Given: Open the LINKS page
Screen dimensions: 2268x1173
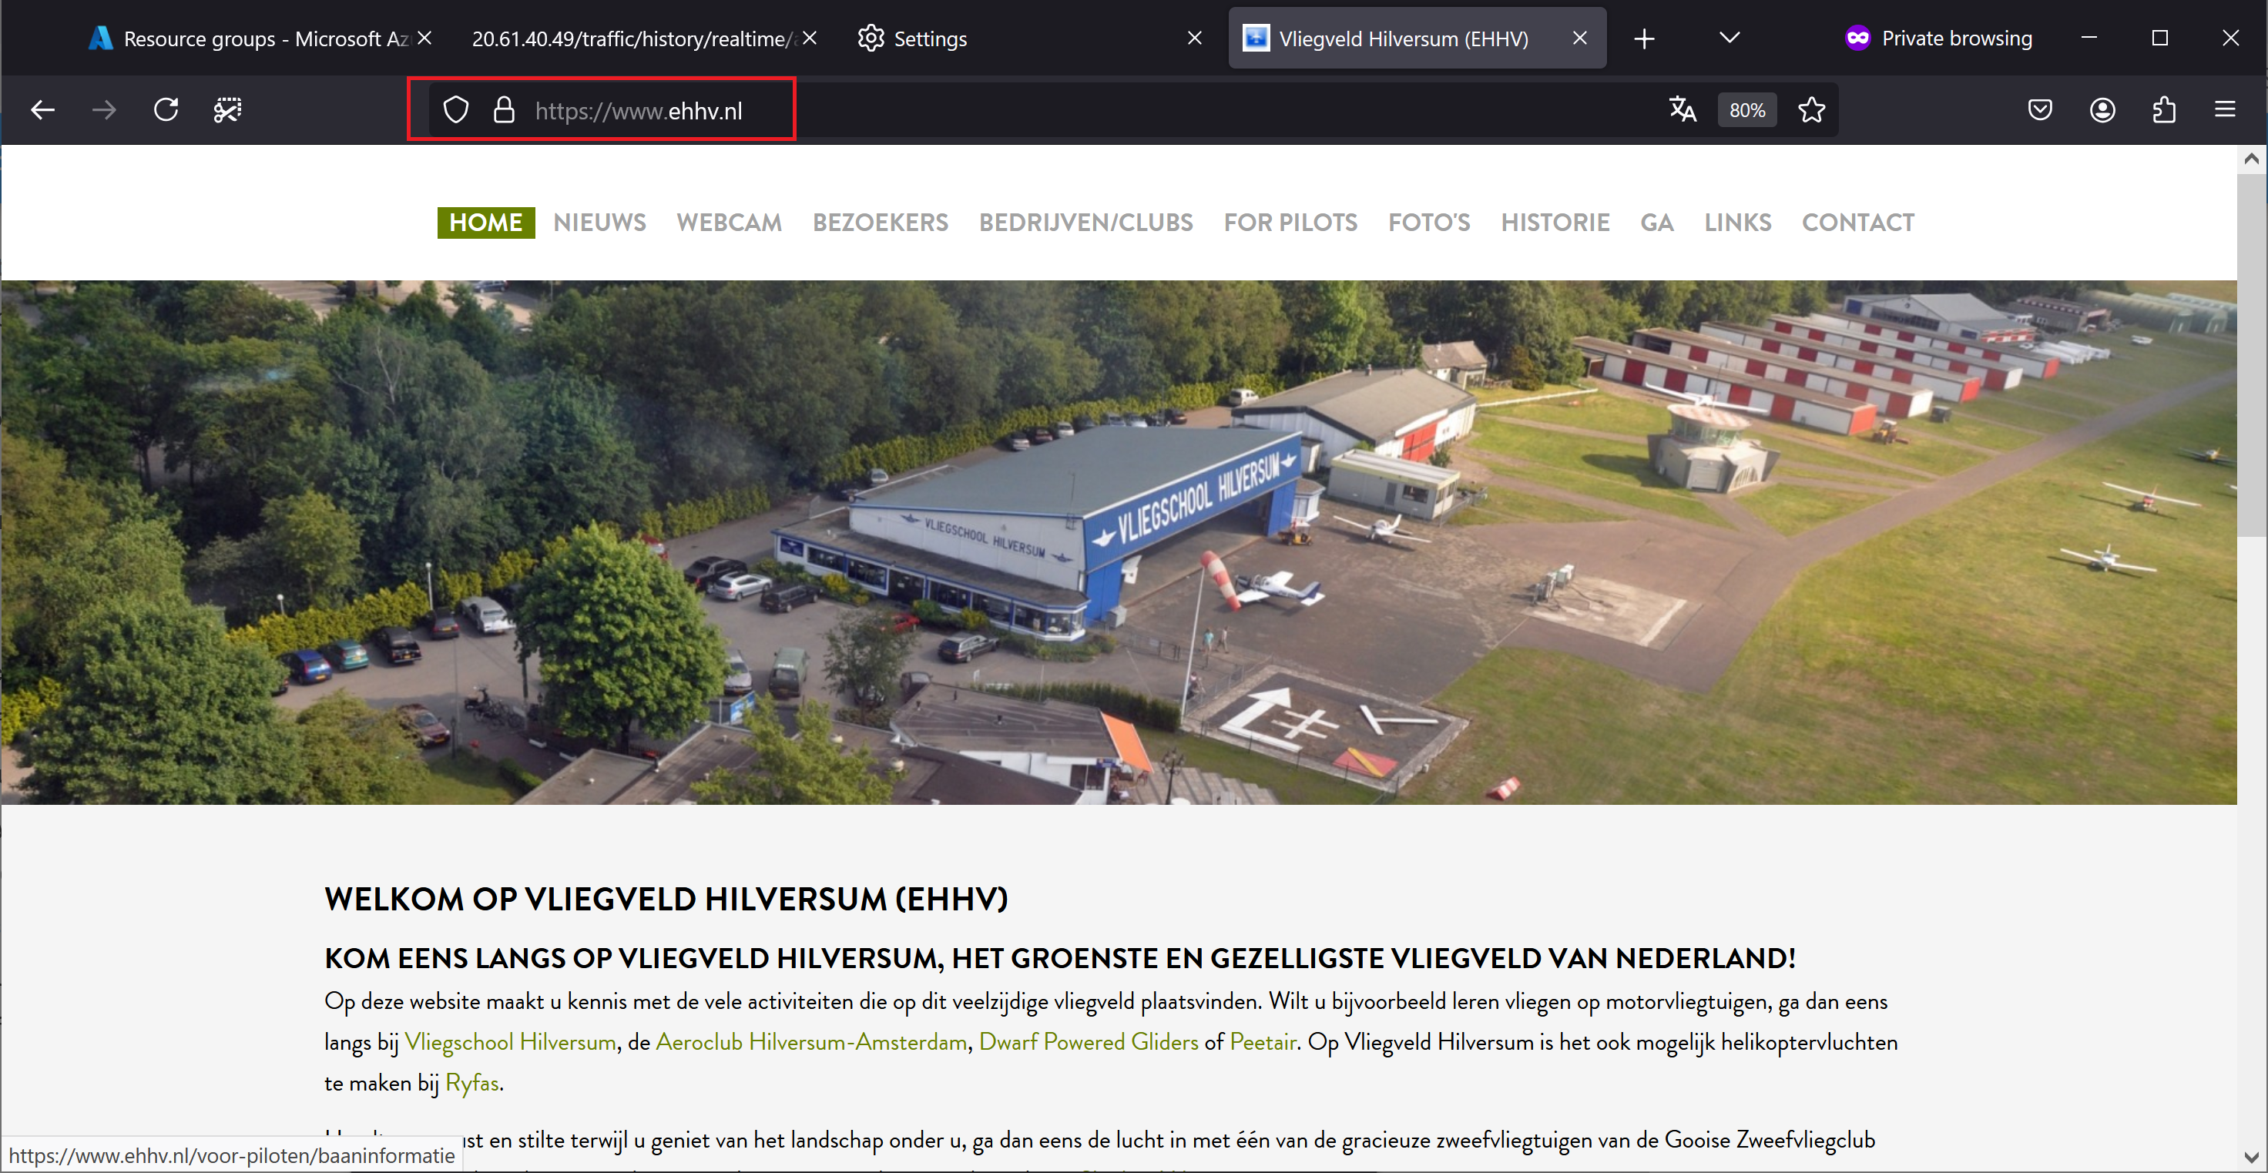Looking at the screenshot, I should click(1737, 222).
